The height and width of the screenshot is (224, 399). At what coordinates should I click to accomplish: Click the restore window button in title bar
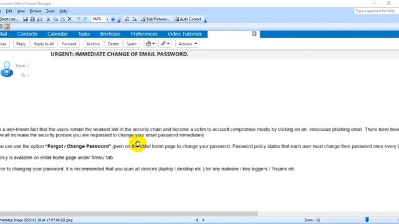(x=388, y=3)
